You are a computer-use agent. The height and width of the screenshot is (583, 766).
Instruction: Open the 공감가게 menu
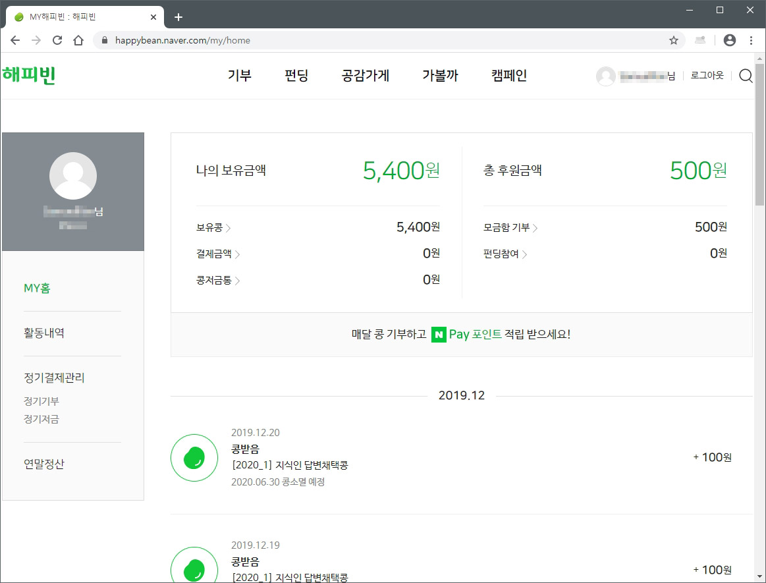tap(366, 75)
